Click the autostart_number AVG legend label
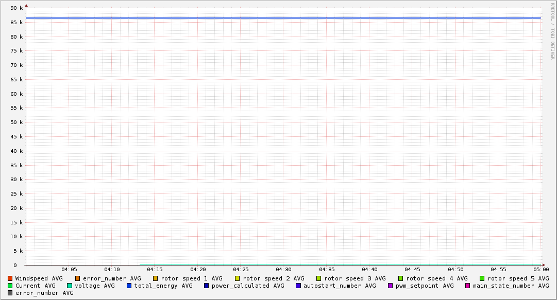This screenshot has height=300, width=557. [x=340, y=286]
